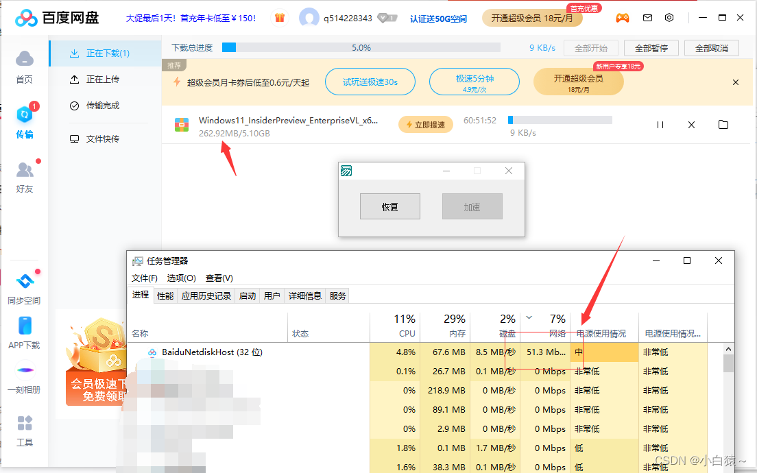Click the Baidu Netdisk logo

(57, 18)
